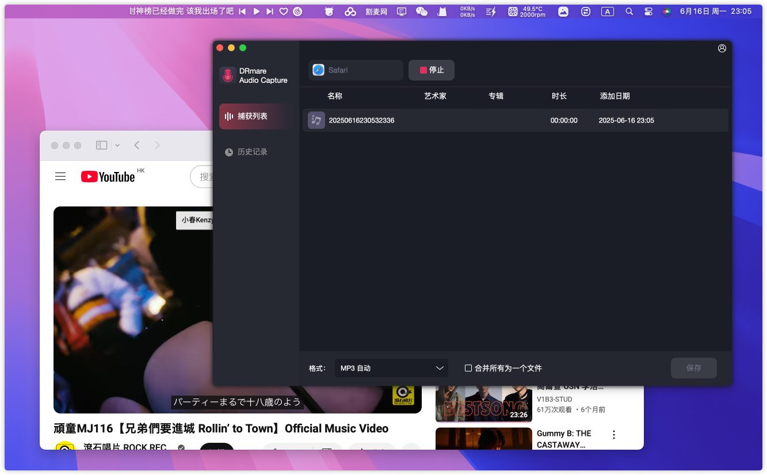Toggle play in menu bar music player
The height and width of the screenshot is (475, 767).
click(x=257, y=12)
